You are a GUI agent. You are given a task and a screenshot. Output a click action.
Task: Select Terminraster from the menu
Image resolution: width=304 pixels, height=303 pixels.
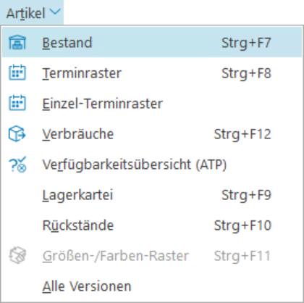(x=152, y=72)
